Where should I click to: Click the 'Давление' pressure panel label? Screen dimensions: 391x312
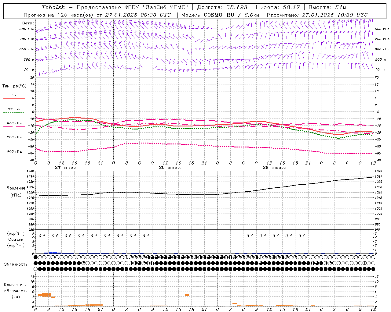pos(16,188)
